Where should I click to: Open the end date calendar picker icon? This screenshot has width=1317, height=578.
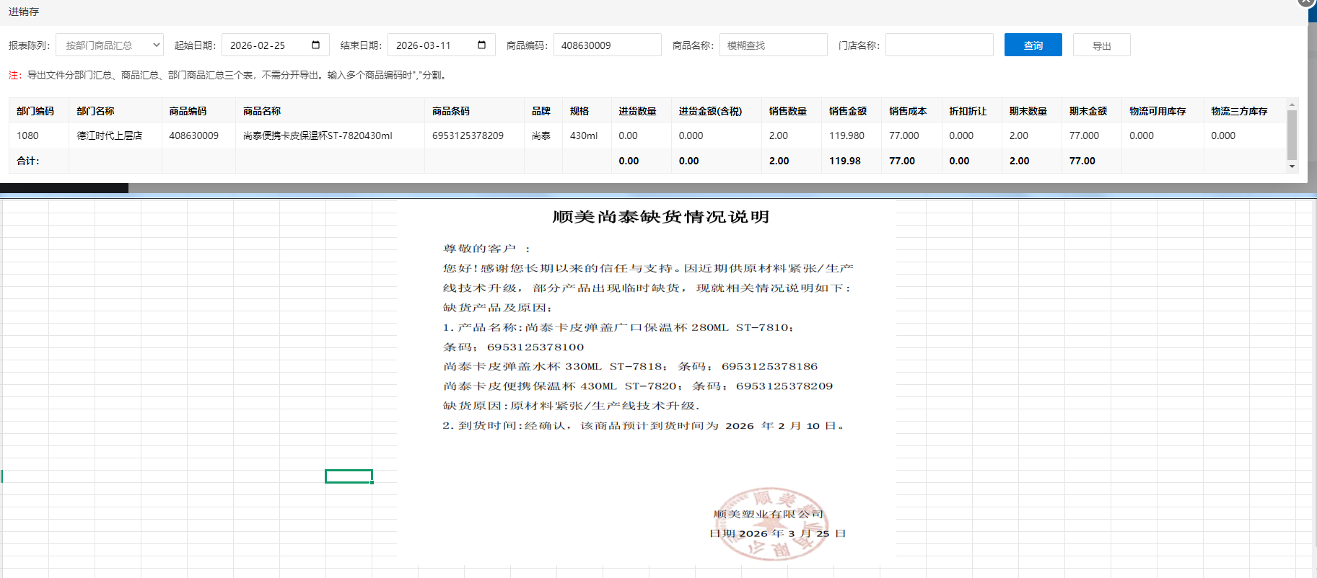[481, 45]
